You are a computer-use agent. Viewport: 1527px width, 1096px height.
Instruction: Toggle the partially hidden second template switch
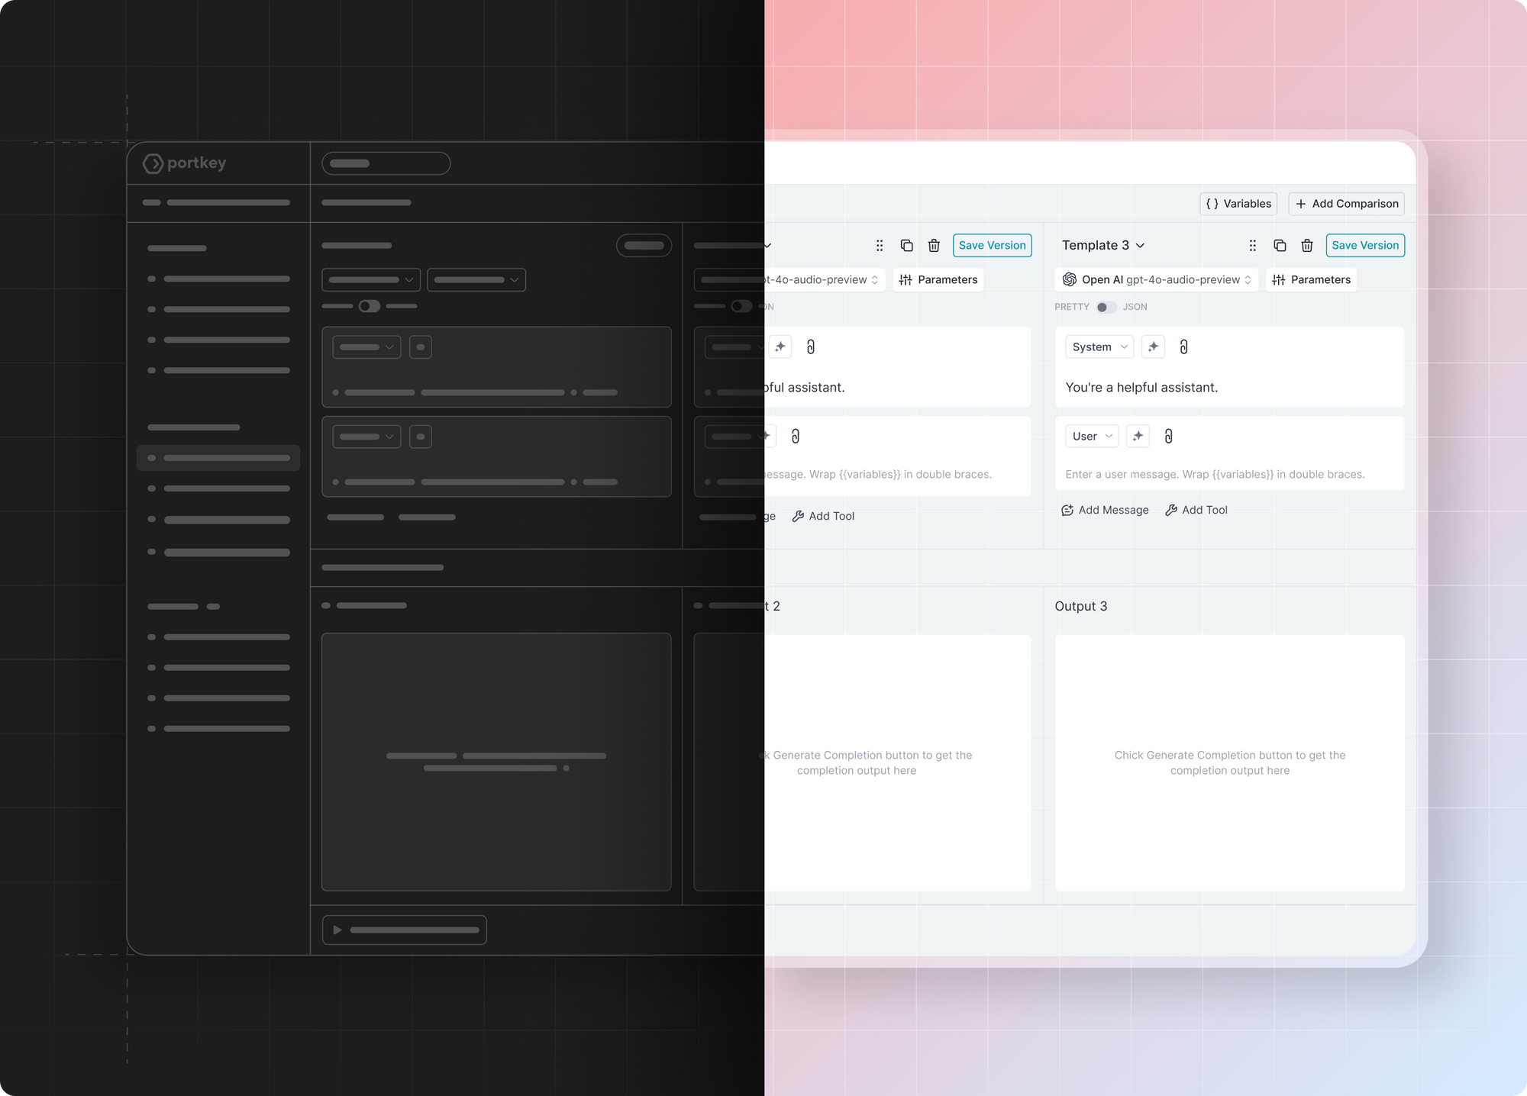click(741, 306)
